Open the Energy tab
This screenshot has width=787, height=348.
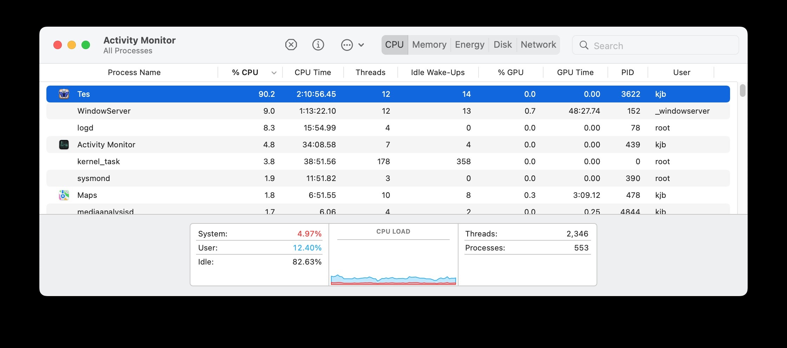point(469,45)
